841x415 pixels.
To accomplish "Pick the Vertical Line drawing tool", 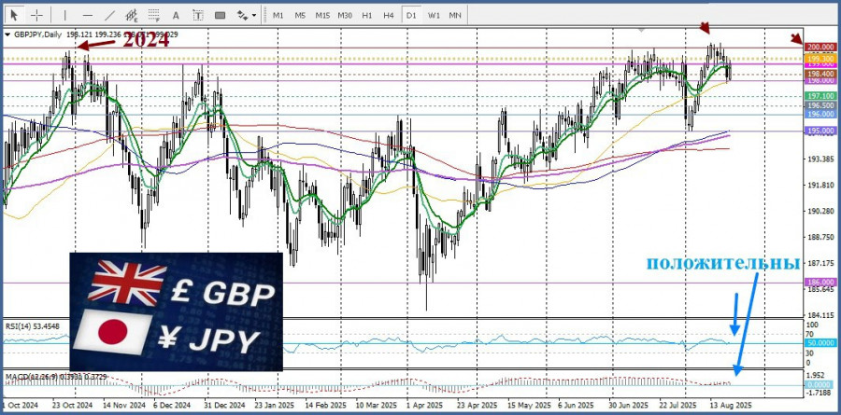I will [65, 15].
